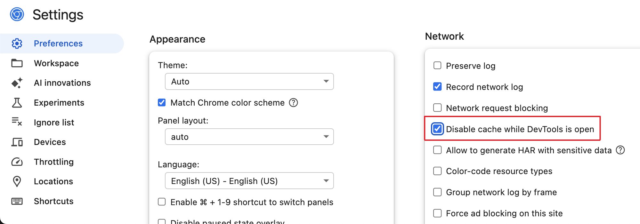The image size is (640, 224).
Task: Click the Shortcuts keyboard icon
Action: point(17,201)
